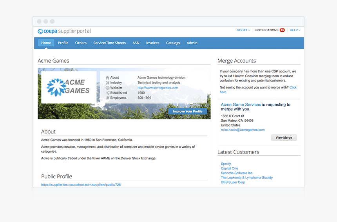Viewport: 337px width, 222px height.
Task: Click the Coupa supplier portal logo
Action: (x=64, y=31)
